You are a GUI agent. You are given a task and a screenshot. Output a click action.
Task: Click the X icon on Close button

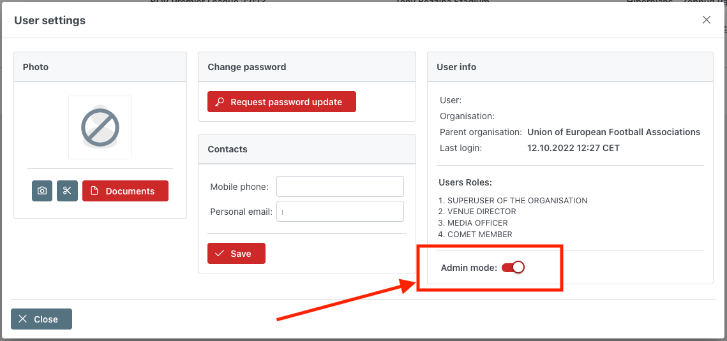pyautogui.click(x=23, y=319)
